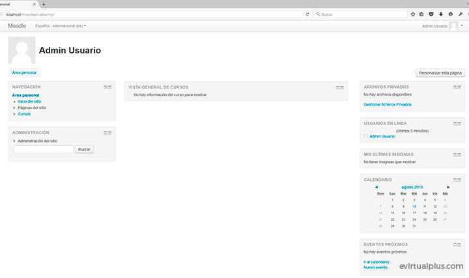469x278 pixels.
Task: Open the Admin Usuario user menu arrow
Action: click(x=462, y=26)
